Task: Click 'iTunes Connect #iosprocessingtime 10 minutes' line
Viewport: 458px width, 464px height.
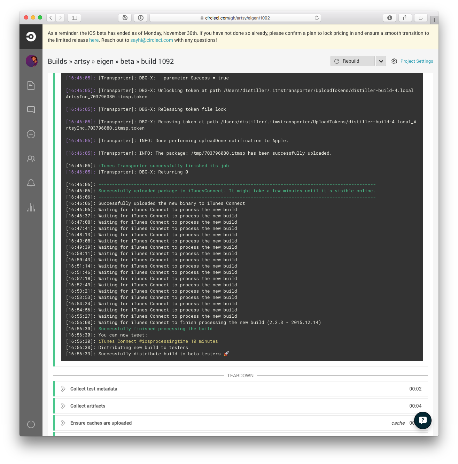Action: coord(158,341)
